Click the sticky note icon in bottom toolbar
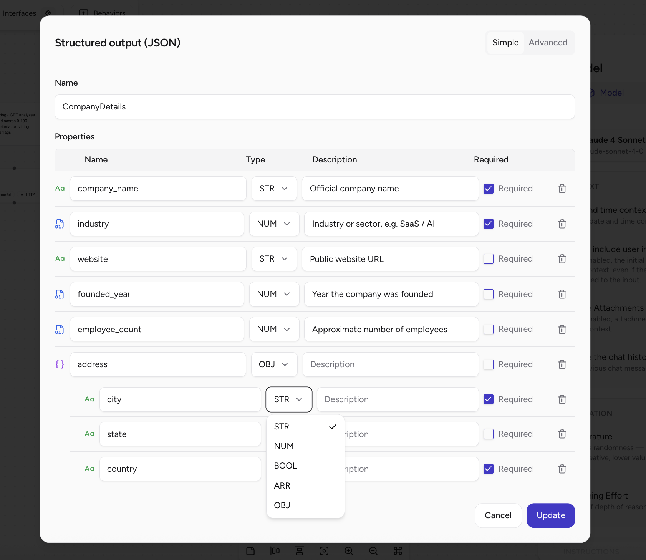The width and height of the screenshot is (646, 560). tap(250, 551)
